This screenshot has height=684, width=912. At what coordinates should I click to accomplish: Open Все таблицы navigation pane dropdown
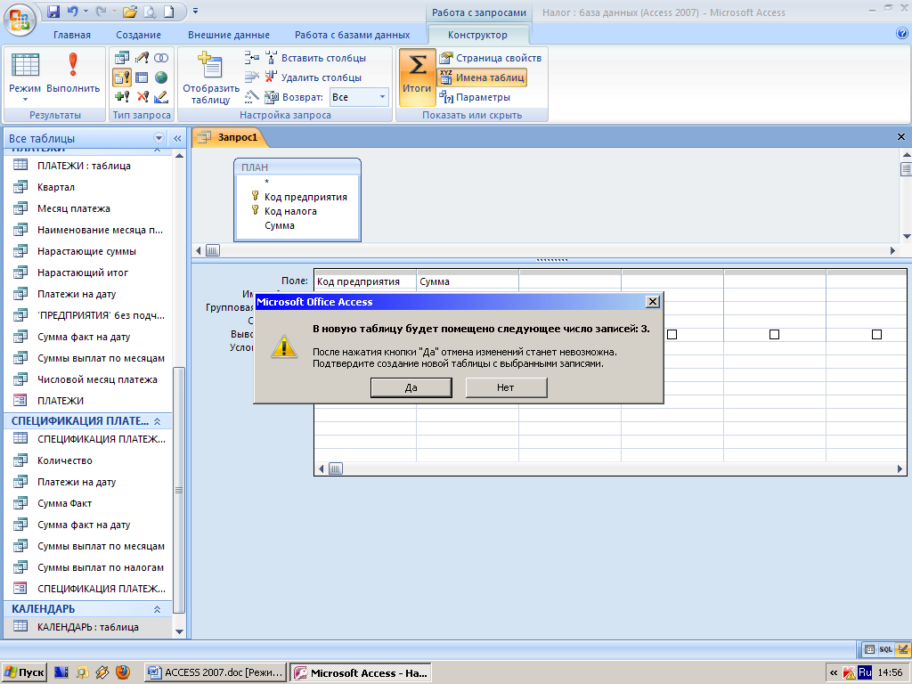pos(159,138)
